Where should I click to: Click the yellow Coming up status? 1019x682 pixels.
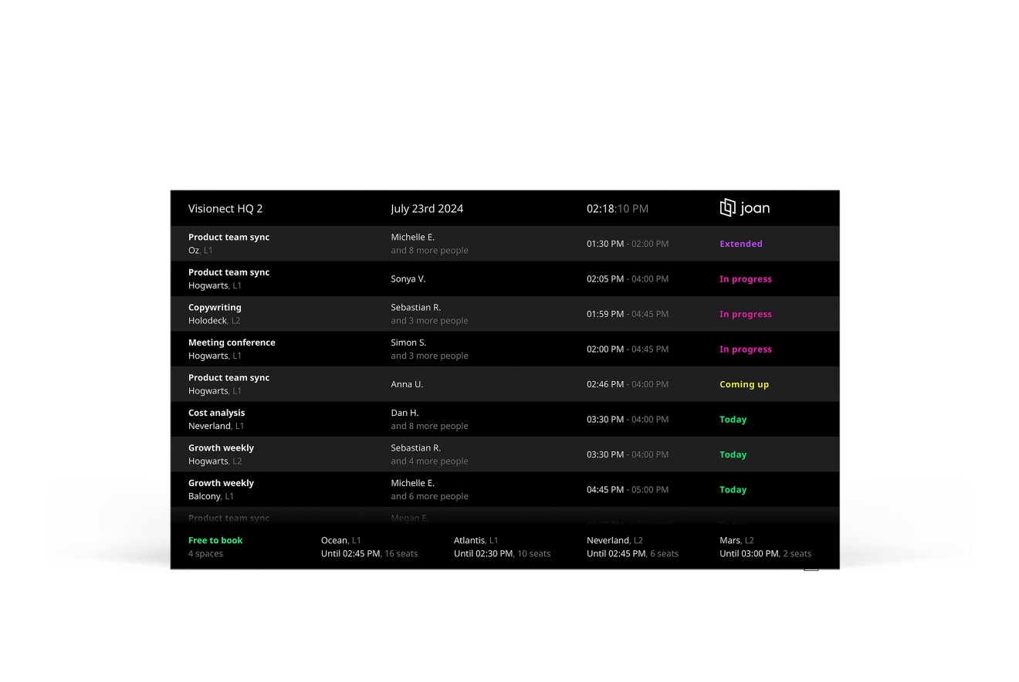tap(743, 384)
